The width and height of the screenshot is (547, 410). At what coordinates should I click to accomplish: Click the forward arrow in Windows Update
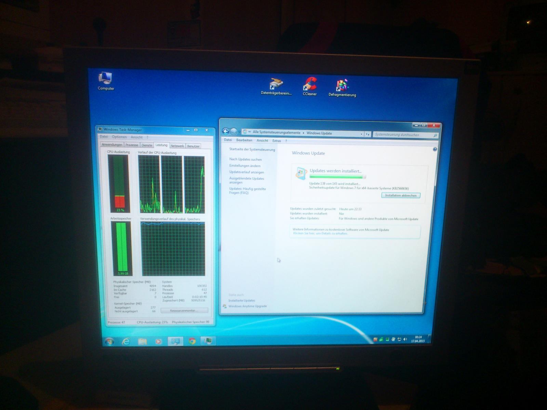click(234, 132)
